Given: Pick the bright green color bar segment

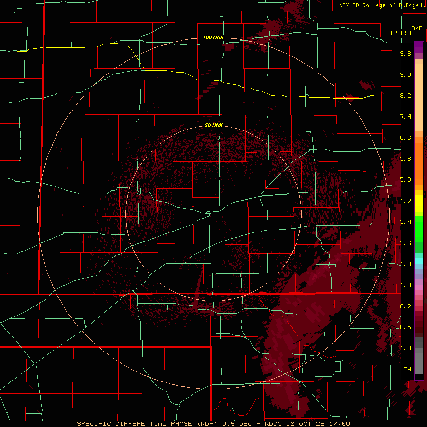Looking at the screenshot, I should (x=419, y=229).
